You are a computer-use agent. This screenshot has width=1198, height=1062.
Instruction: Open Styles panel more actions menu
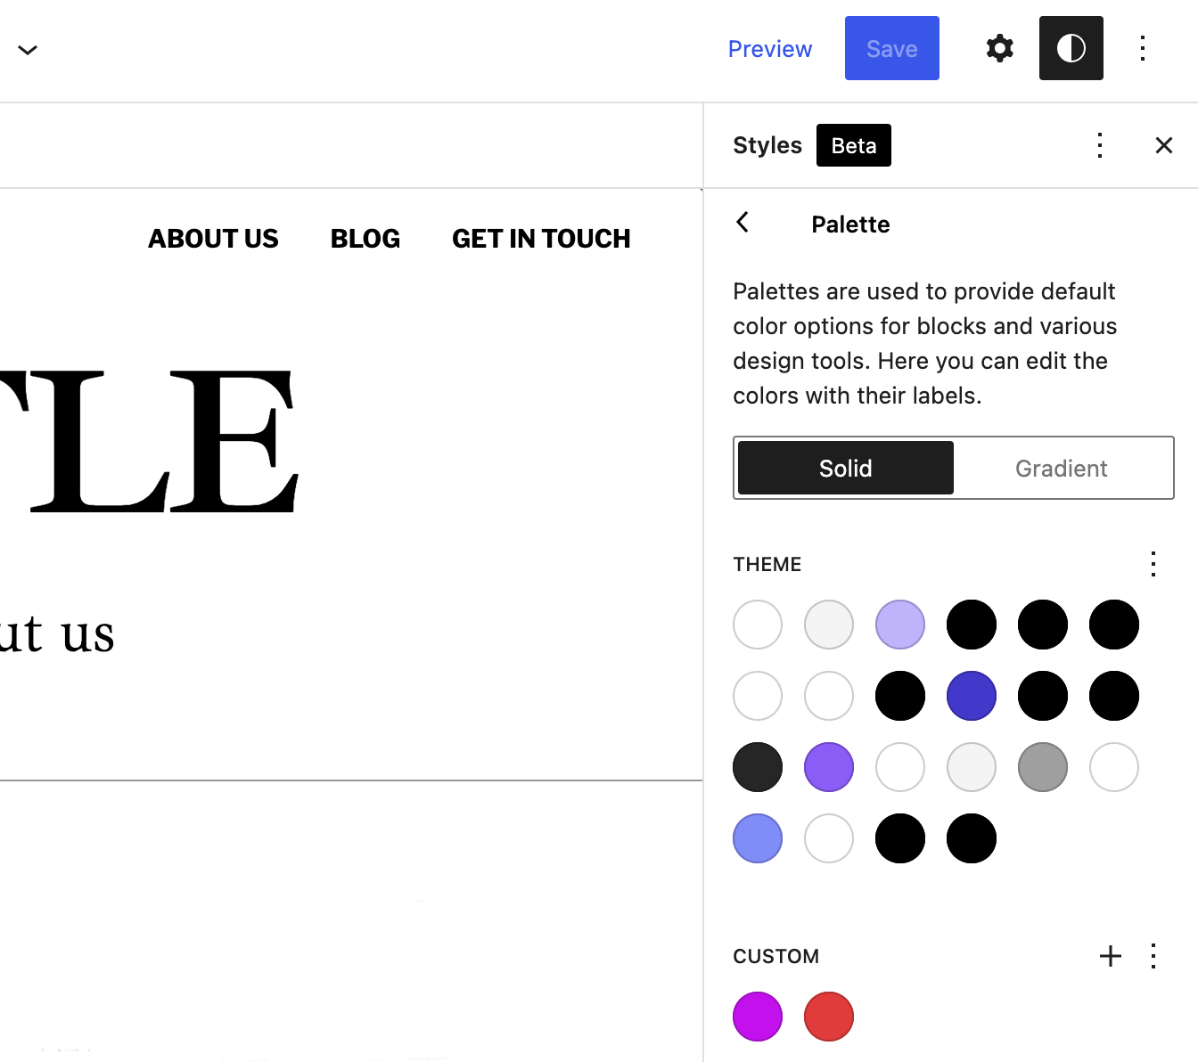[1100, 145]
